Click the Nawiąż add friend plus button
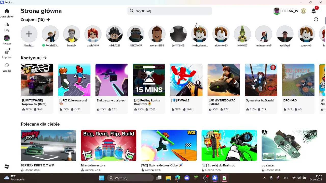This screenshot has width=326, height=183. click(29, 34)
